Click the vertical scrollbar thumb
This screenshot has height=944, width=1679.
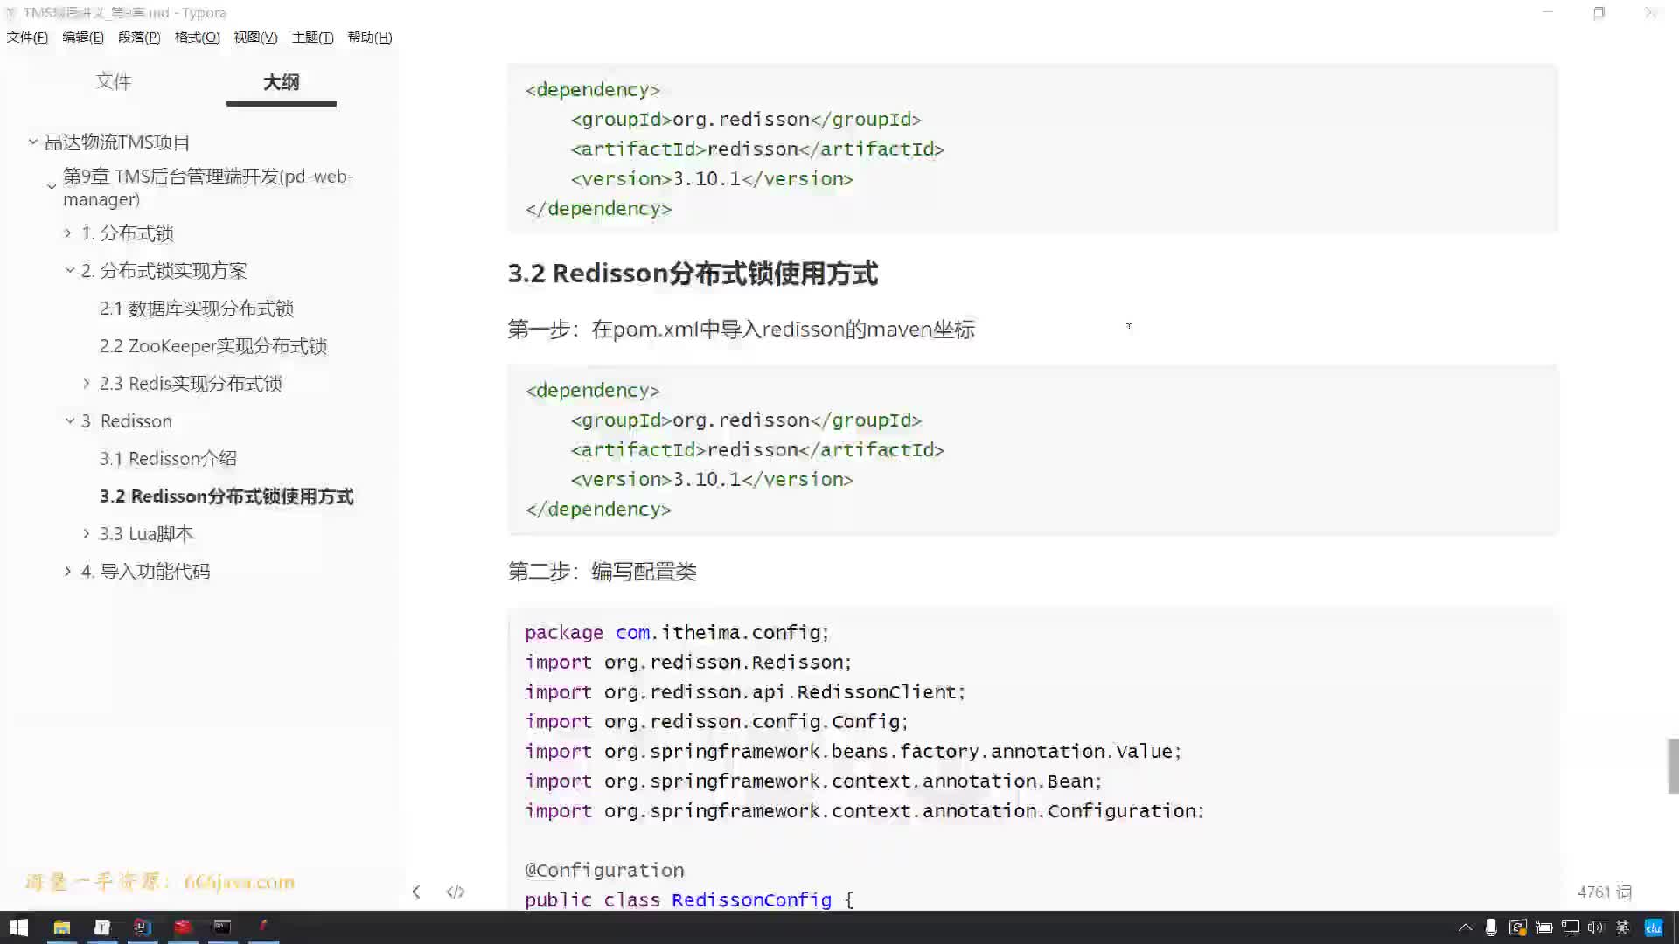pos(1673,766)
